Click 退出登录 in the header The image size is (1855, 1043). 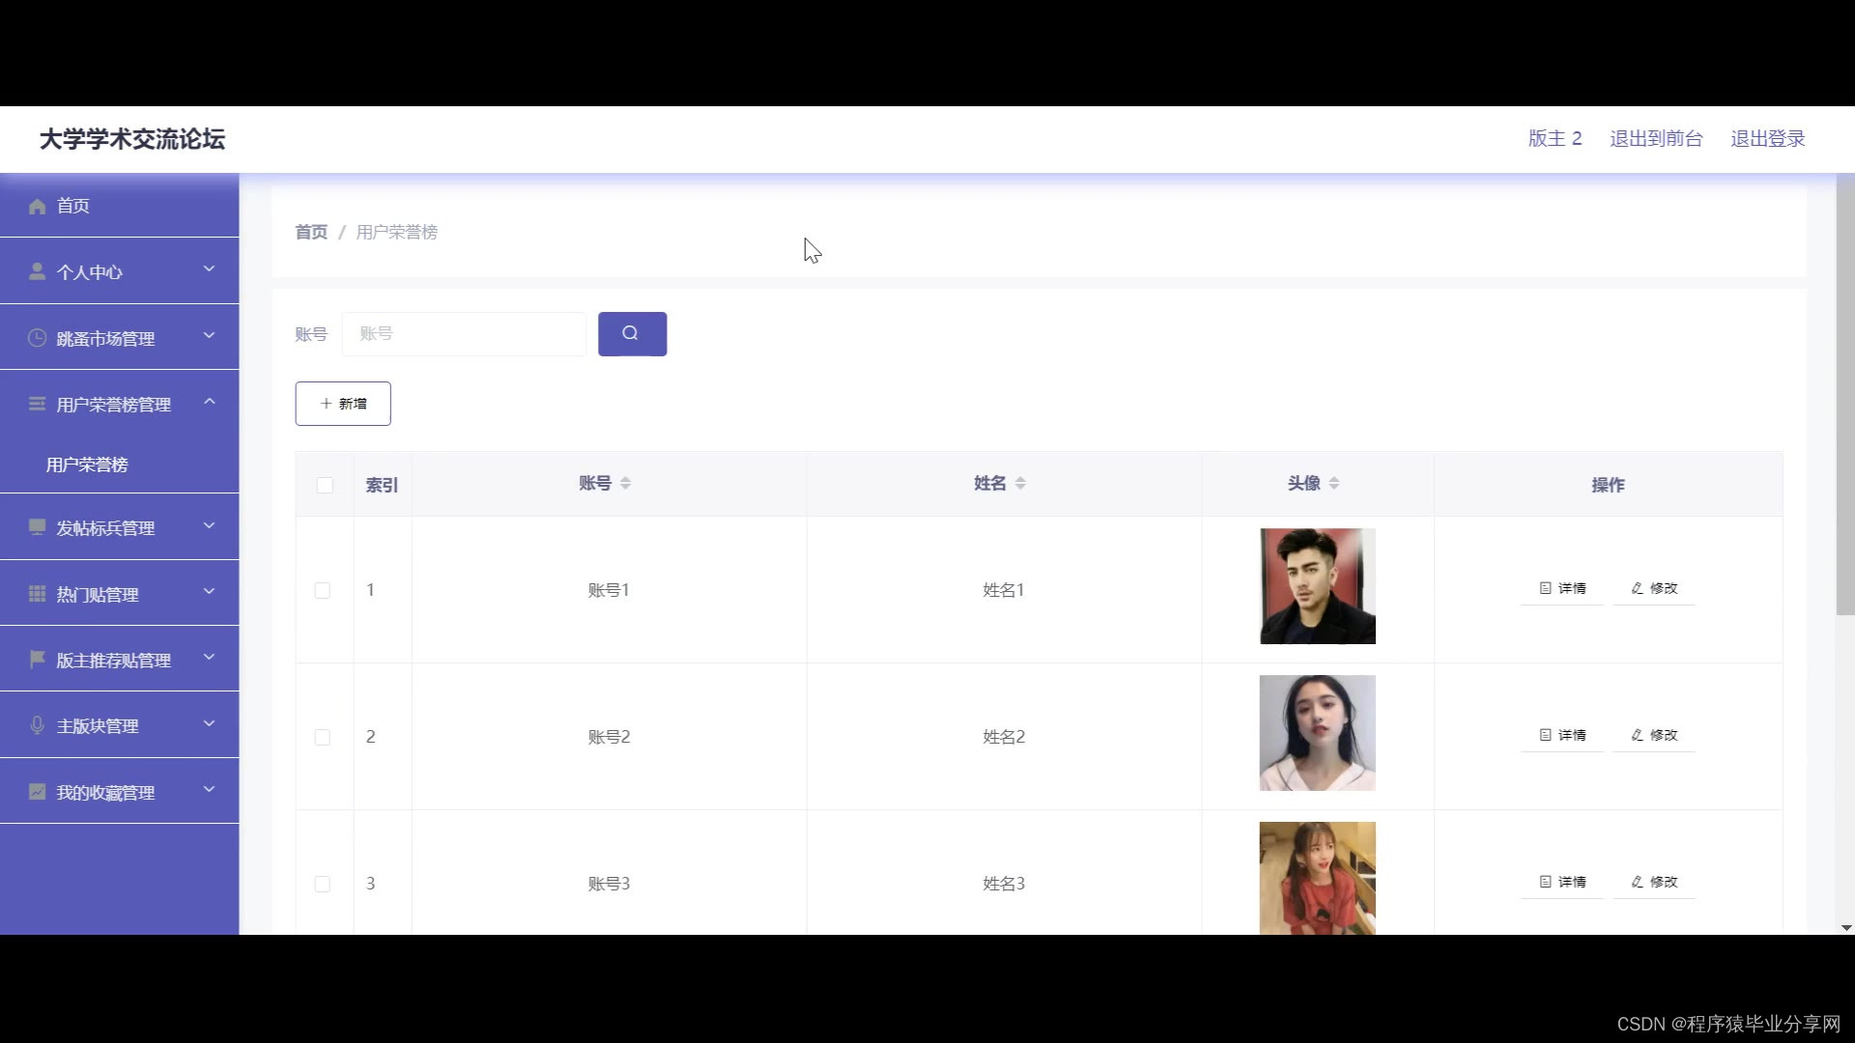pyautogui.click(x=1767, y=138)
